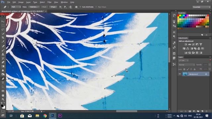Select the Blur tool
The width and height of the screenshot is (212, 119).
pos(3,70)
